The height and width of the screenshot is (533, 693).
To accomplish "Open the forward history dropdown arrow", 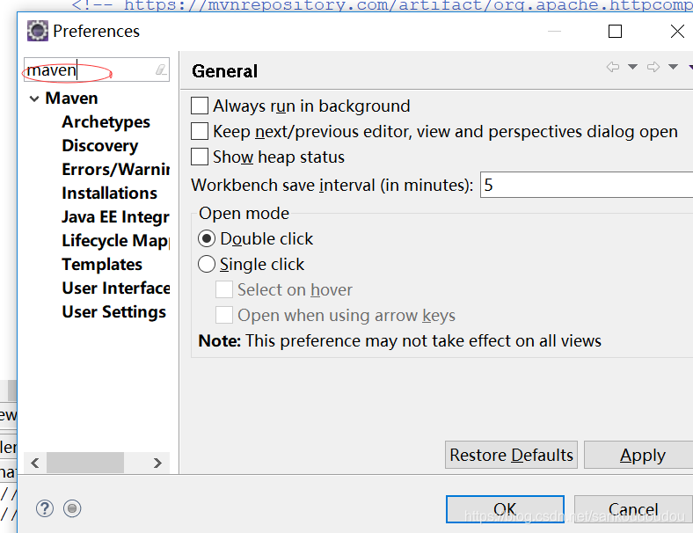I will tap(673, 67).
